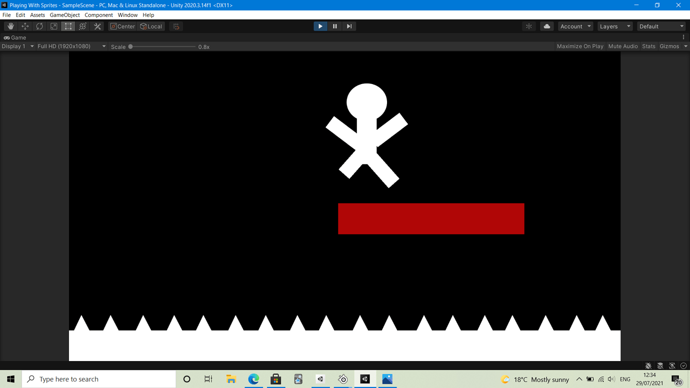Open Unity cloud services icon

click(546, 26)
